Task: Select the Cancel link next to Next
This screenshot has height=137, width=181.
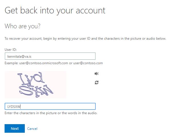Action: point(32,129)
